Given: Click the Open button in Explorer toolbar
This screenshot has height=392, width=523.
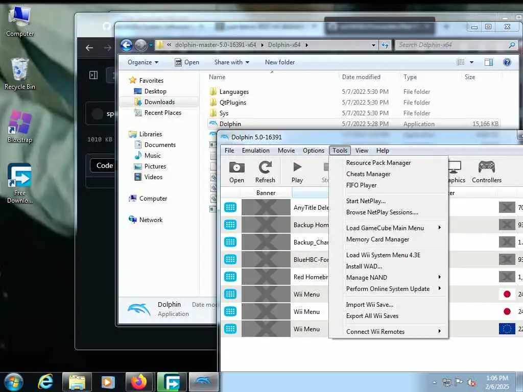Looking at the screenshot, I should pos(187,62).
